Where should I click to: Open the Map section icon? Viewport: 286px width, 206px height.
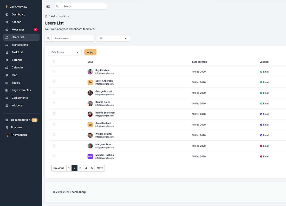(x=6, y=75)
